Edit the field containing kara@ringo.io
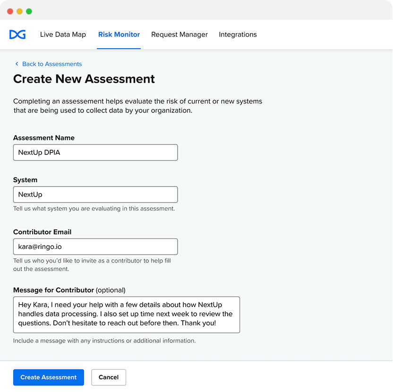 [95, 247]
